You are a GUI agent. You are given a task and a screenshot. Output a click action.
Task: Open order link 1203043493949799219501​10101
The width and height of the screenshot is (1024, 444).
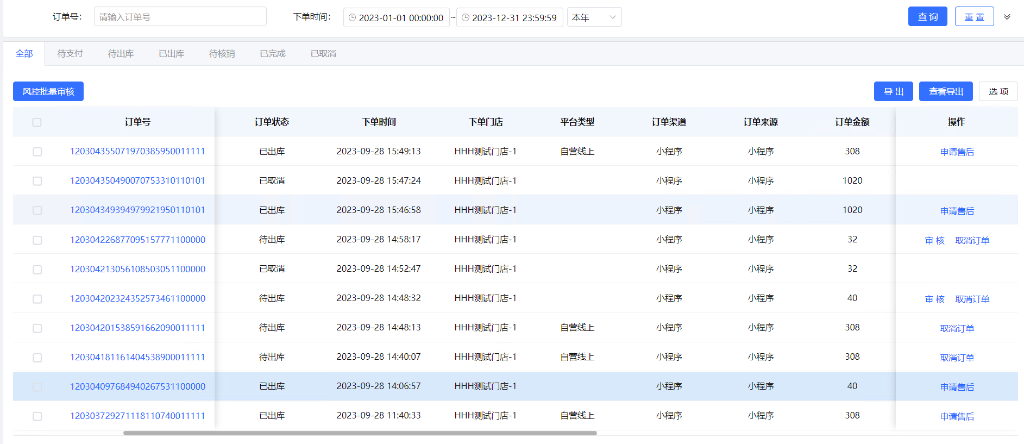pos(137,210)
